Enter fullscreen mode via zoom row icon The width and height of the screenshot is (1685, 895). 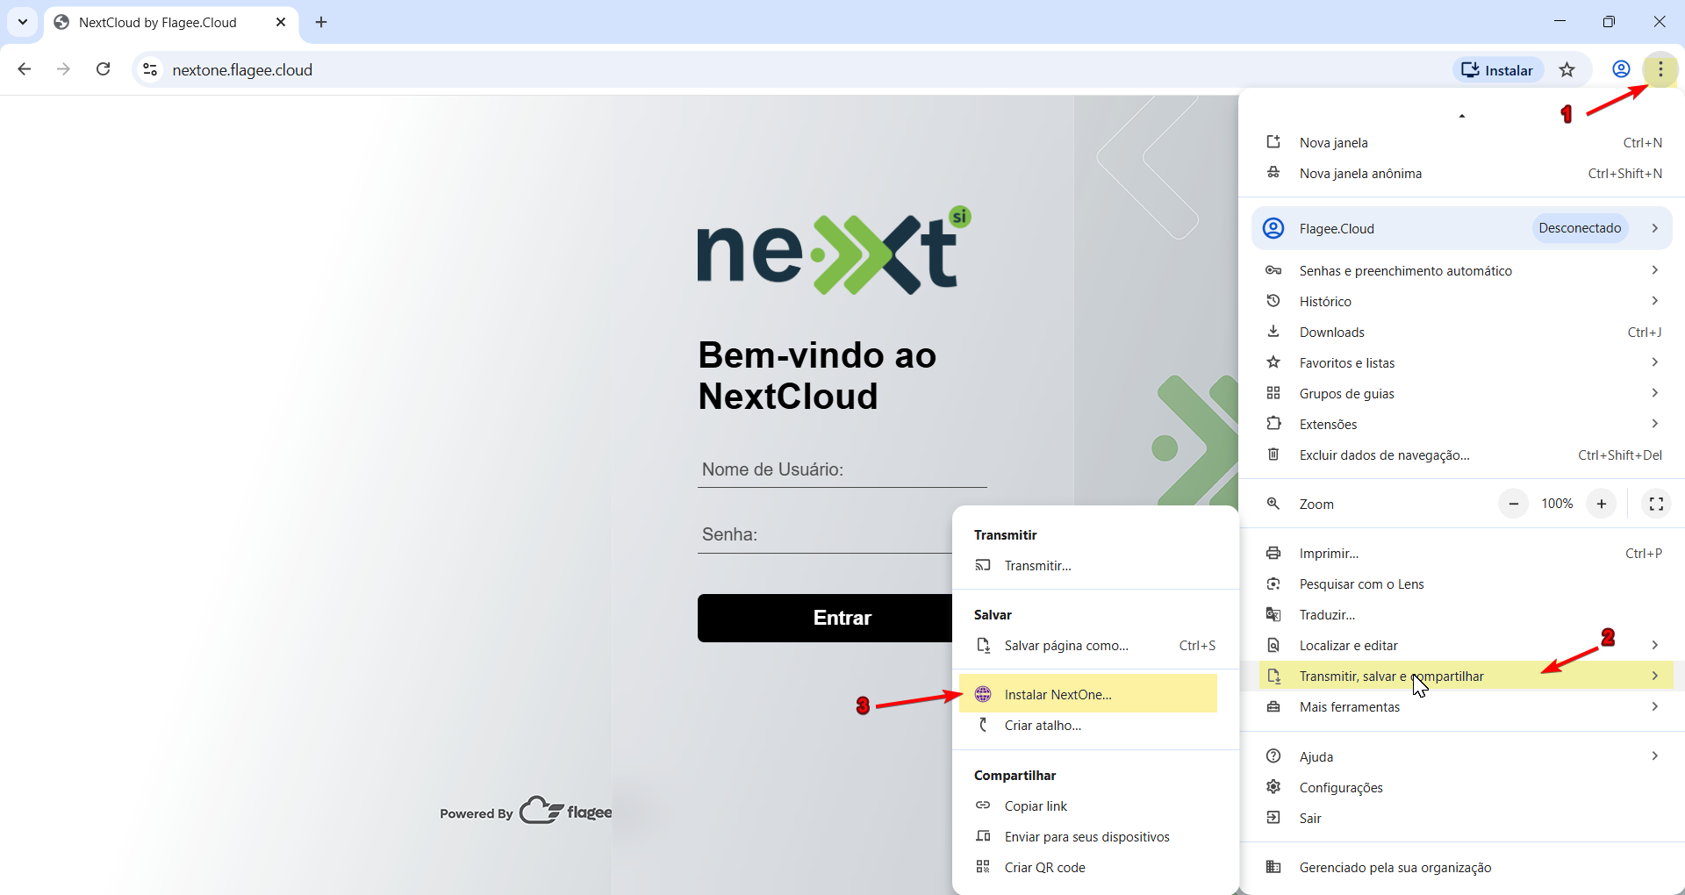(1656, 504)
